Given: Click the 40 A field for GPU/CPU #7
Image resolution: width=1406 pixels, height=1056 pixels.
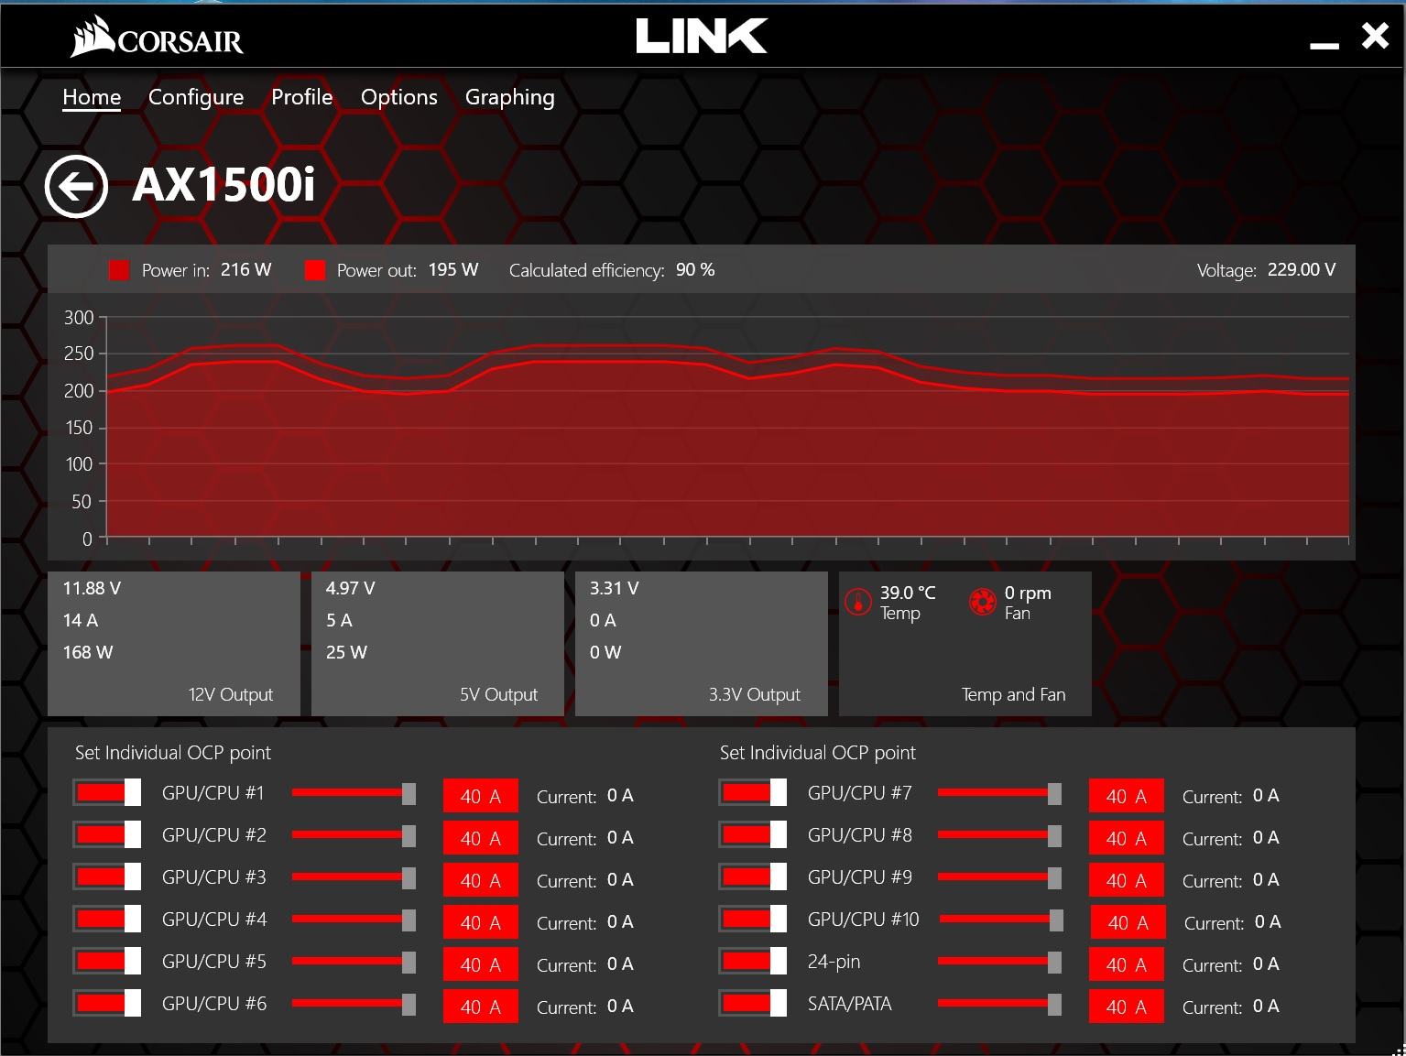Looking at the screenshot, I should (x=1127, y=796).
